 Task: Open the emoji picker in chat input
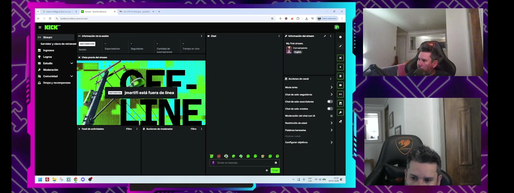coord(276,163)
